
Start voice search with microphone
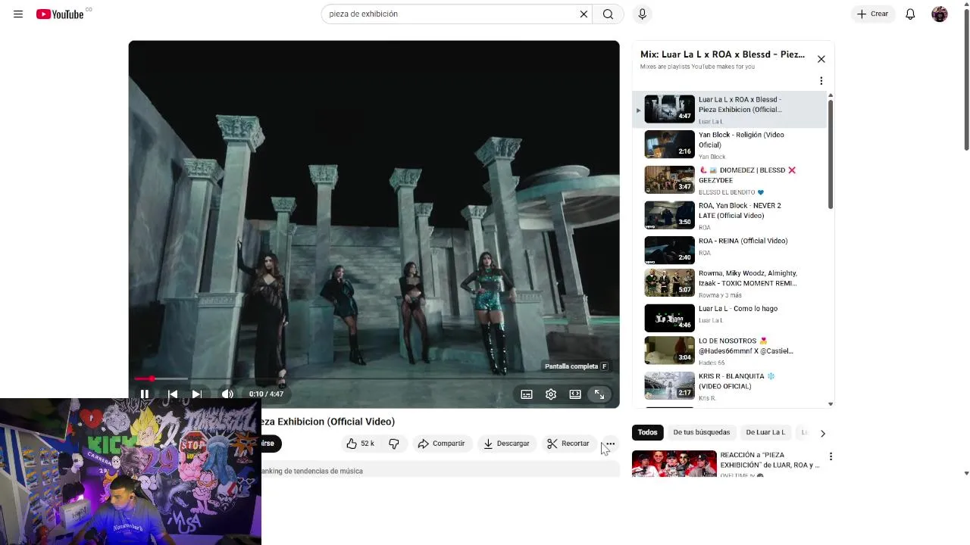(x=642, y=14)
